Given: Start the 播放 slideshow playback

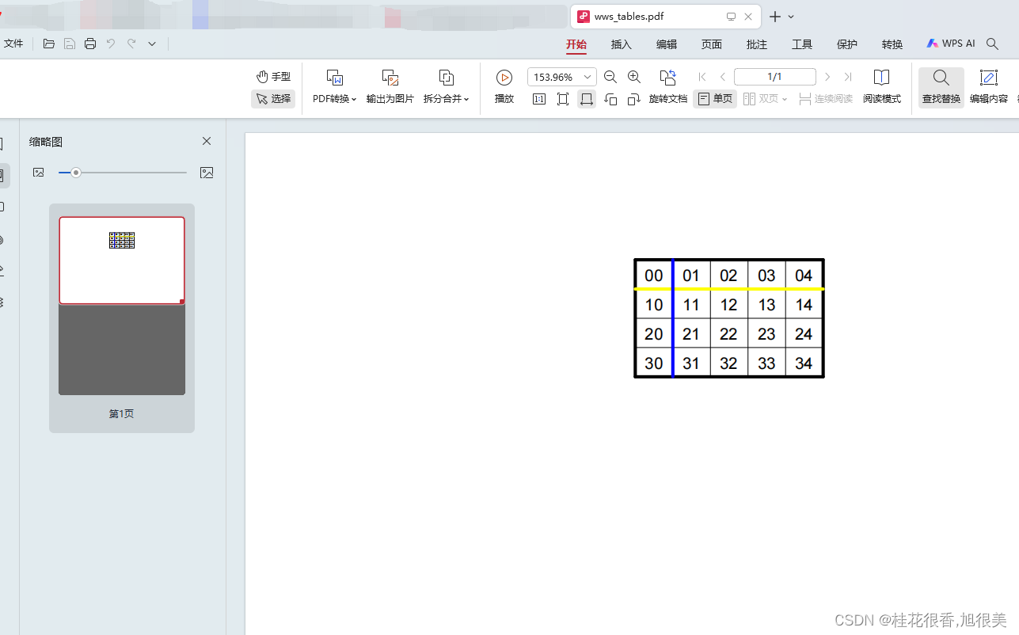Looking at the screenshot, I should 504,87.
